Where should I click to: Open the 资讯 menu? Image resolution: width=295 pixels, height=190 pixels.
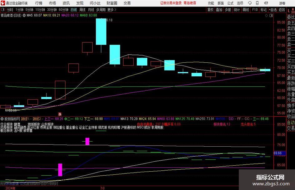coord(66,3)
